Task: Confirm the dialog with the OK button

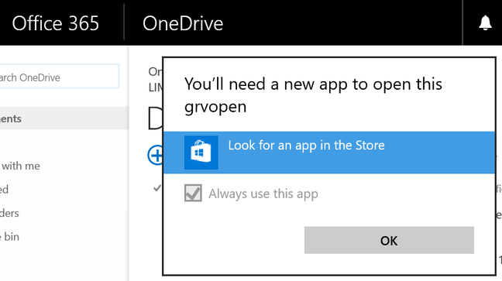Action: tap(389, 240)
